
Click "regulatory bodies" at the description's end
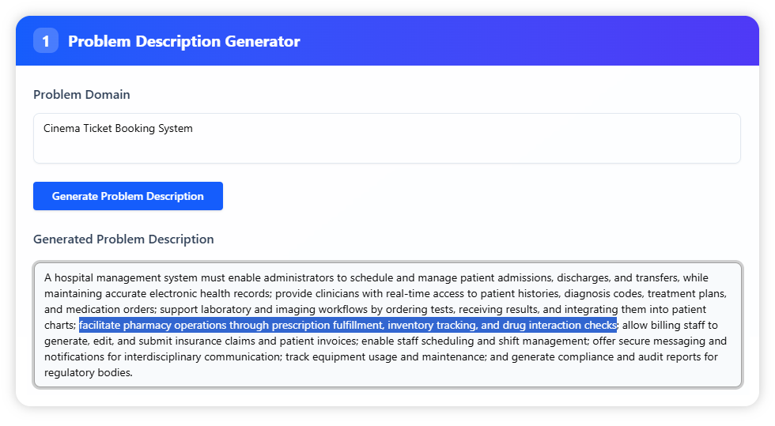(88, 372)
